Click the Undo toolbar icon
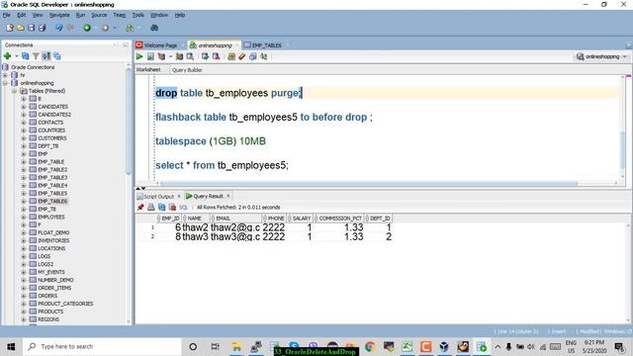633x356 pixels. point(59,28)
